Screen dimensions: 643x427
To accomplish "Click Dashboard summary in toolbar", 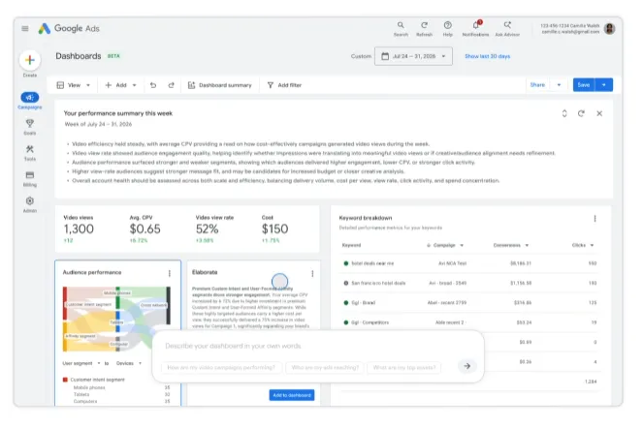I will (x=220, y=85).
